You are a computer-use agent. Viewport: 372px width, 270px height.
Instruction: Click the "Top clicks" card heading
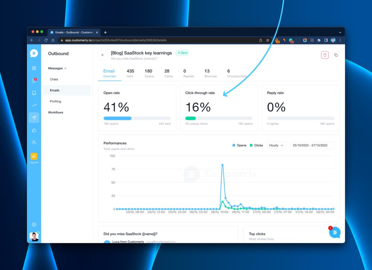[257, 234]
